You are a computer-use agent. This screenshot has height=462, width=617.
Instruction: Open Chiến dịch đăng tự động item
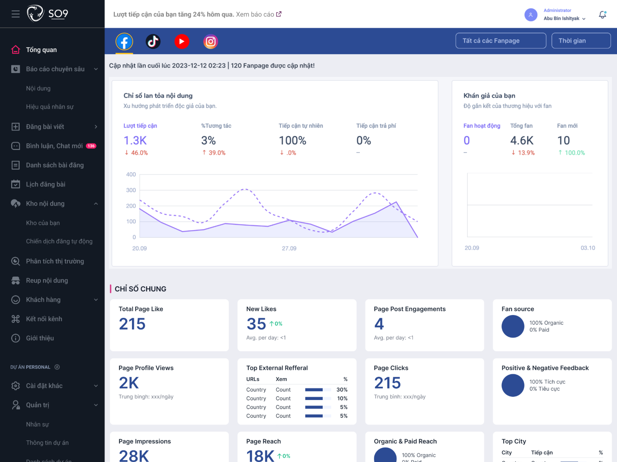point(59,241)
